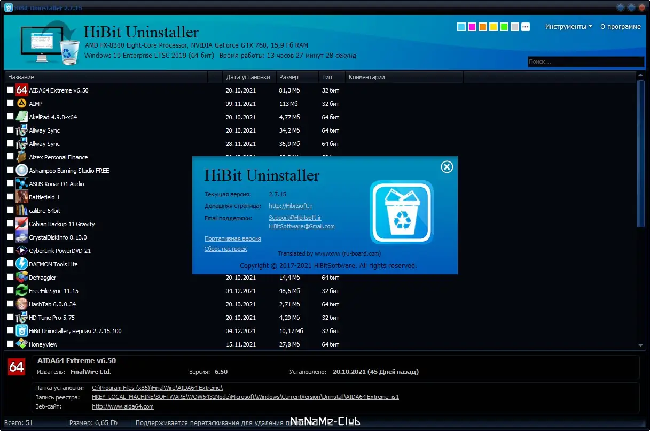Image resolution: width=650 pixels, height=431 pixels.
Task: Select the second Allway Sync row dated 28.11.2021
Action: 320,143
